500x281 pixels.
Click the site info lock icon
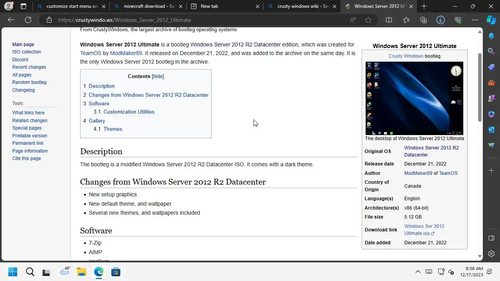pyautogui.click(x=49, y=20)
